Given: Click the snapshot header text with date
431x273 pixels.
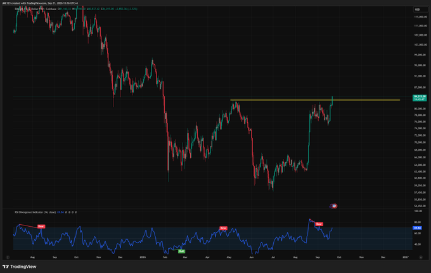Looking at the screenshot, I should (x=40, y=3).
